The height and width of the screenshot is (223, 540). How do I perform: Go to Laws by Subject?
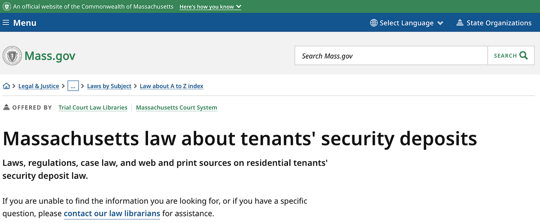point(109,86)
